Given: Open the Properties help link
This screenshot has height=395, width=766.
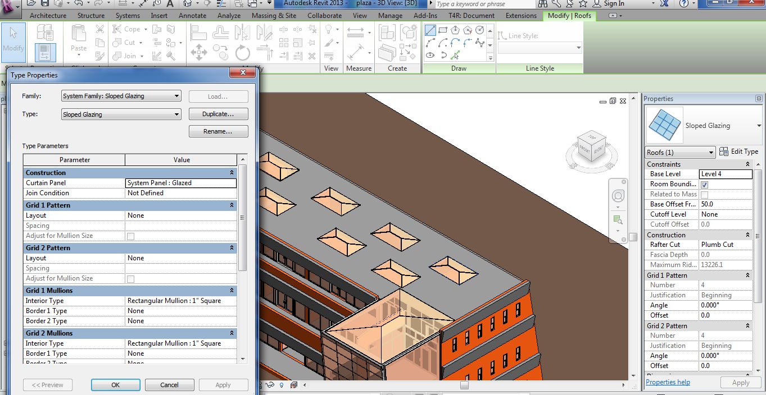Looking at the screenshot, I should (x=668, y=382).
